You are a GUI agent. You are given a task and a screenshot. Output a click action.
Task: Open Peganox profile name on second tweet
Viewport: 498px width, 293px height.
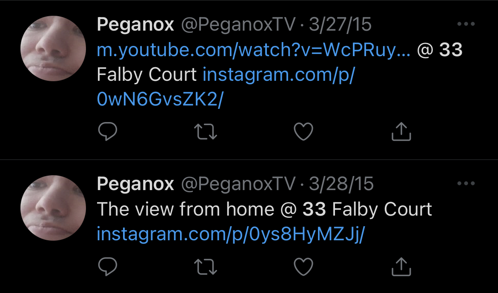click(x=136, y=185)
